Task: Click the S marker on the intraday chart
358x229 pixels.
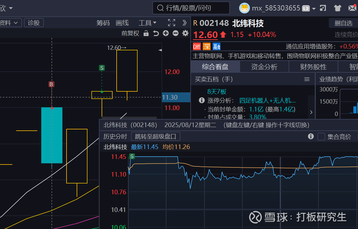Action: click(132, 156)
